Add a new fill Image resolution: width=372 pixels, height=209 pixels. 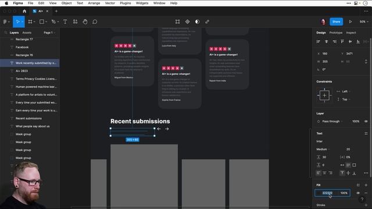coord(366,185)
